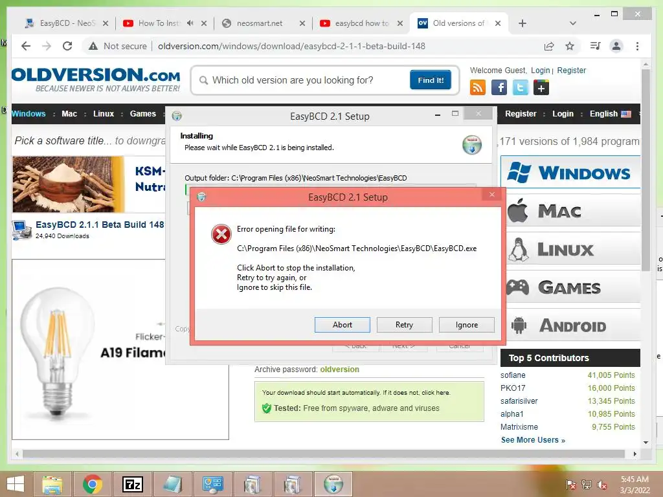
Task: Open the Android category banner
Action: click(572, 326)
